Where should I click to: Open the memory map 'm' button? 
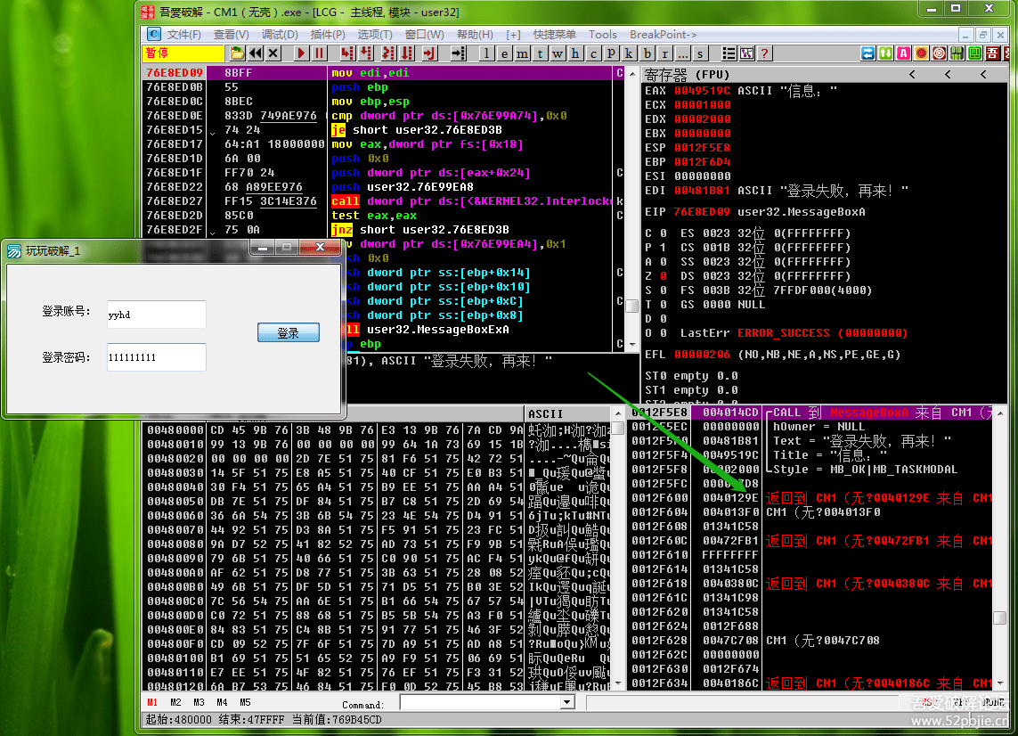click(523, 53)
